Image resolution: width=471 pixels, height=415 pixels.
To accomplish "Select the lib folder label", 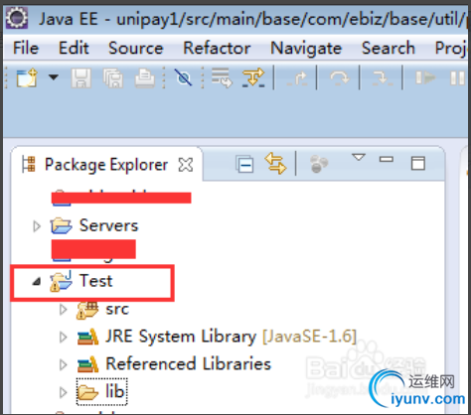I will click(115, 391).
